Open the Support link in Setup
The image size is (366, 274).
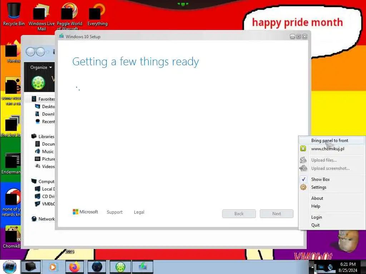(x=115, y=212)
